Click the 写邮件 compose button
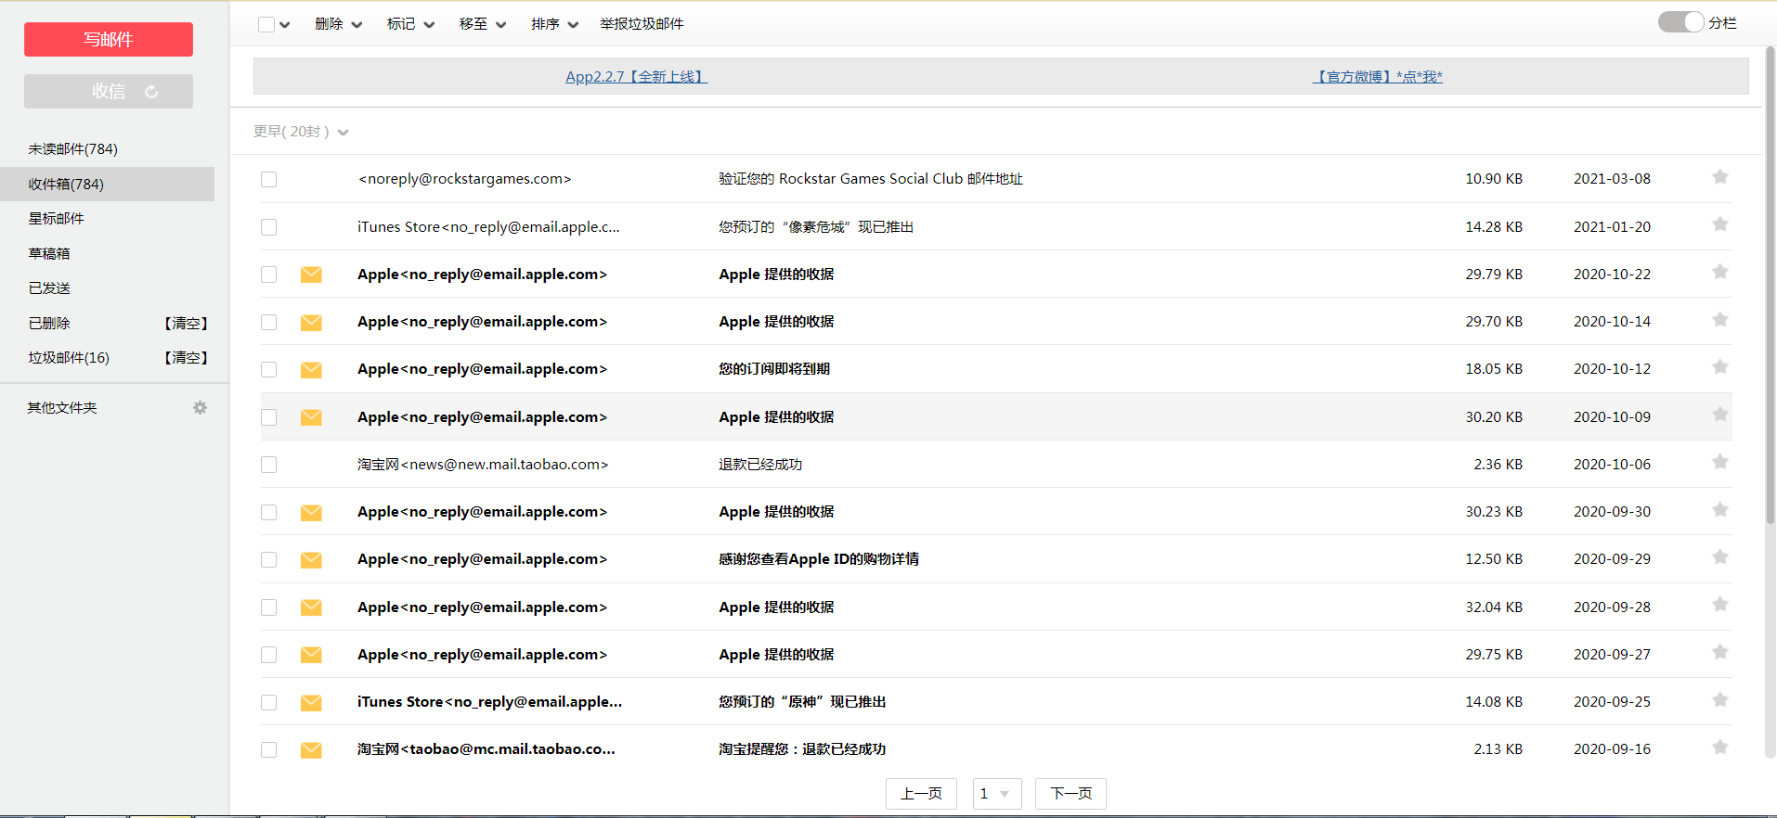1777x818 pixels. tap(109, 40)
